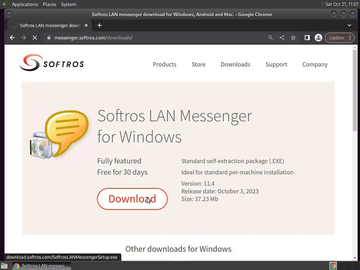Click the date and time clock
Image resolution: width=360 pixels, height=270 pixels.
pos(342,4)
